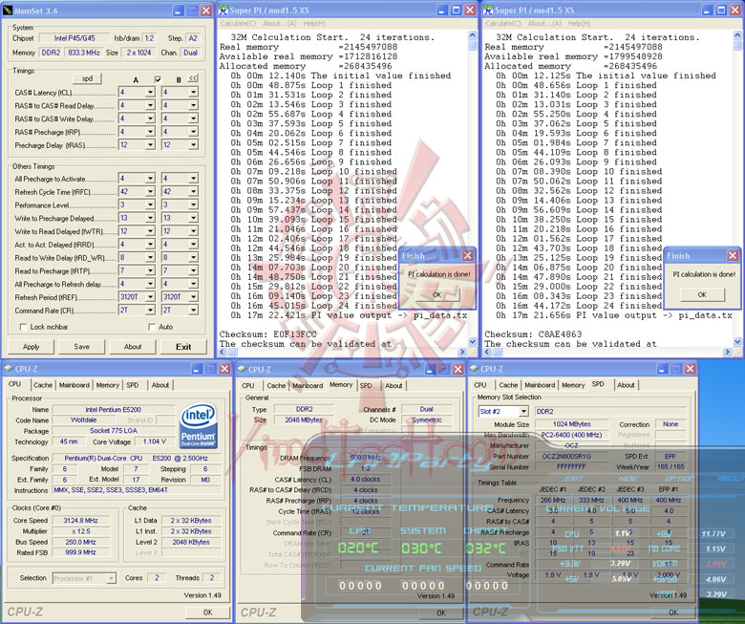Click the Intel P45/G45 chipset field
The height and width of the screenshot is (624, 745).
tap(74, 38)
